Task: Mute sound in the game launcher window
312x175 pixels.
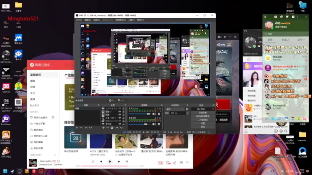Action: [220, 37]
